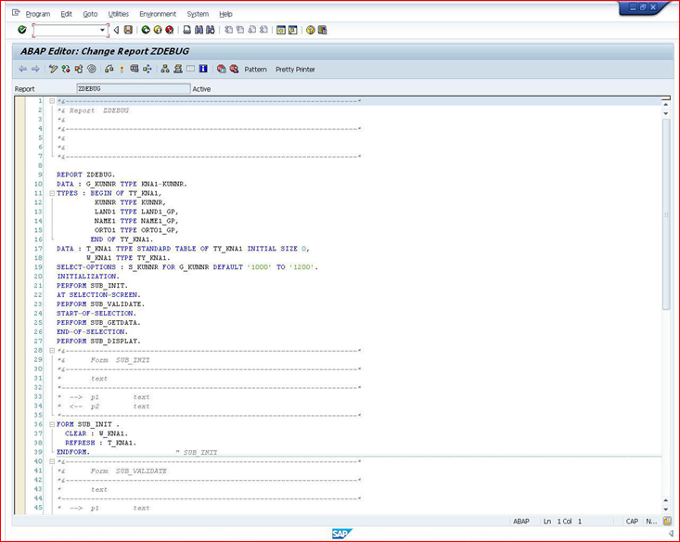Click the Pretty Printer button
The width and height of the screenshot is (680, 542).
295,70
